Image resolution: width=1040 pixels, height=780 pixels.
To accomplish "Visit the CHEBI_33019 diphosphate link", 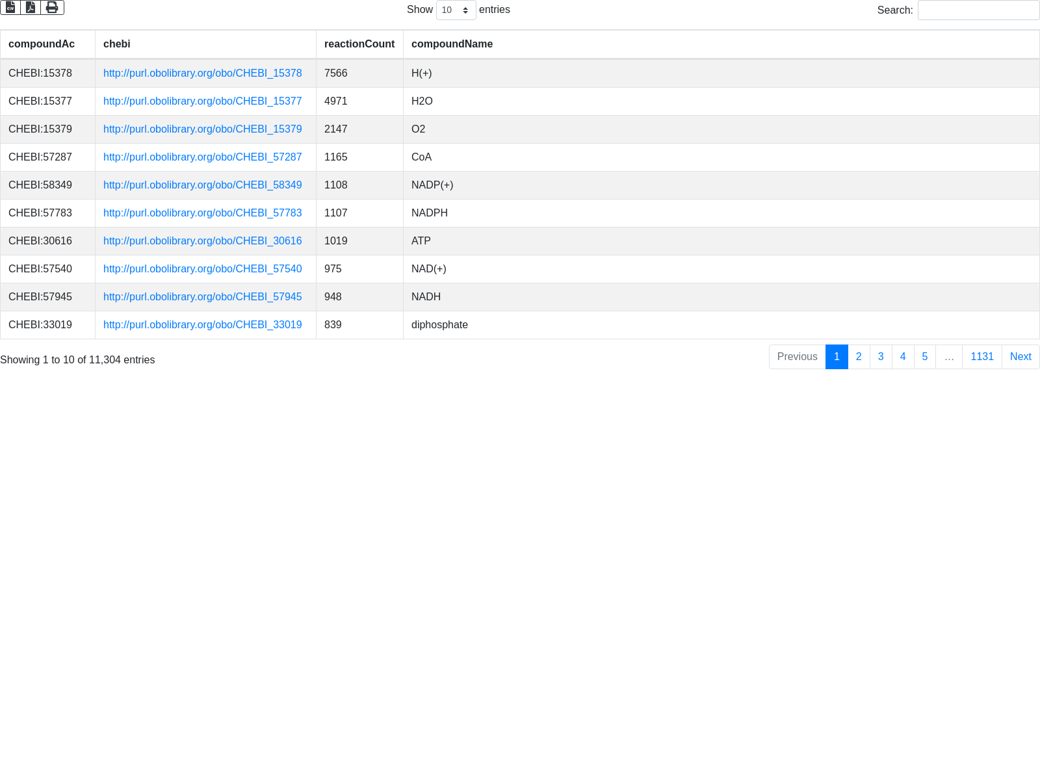I will [202, 325].
